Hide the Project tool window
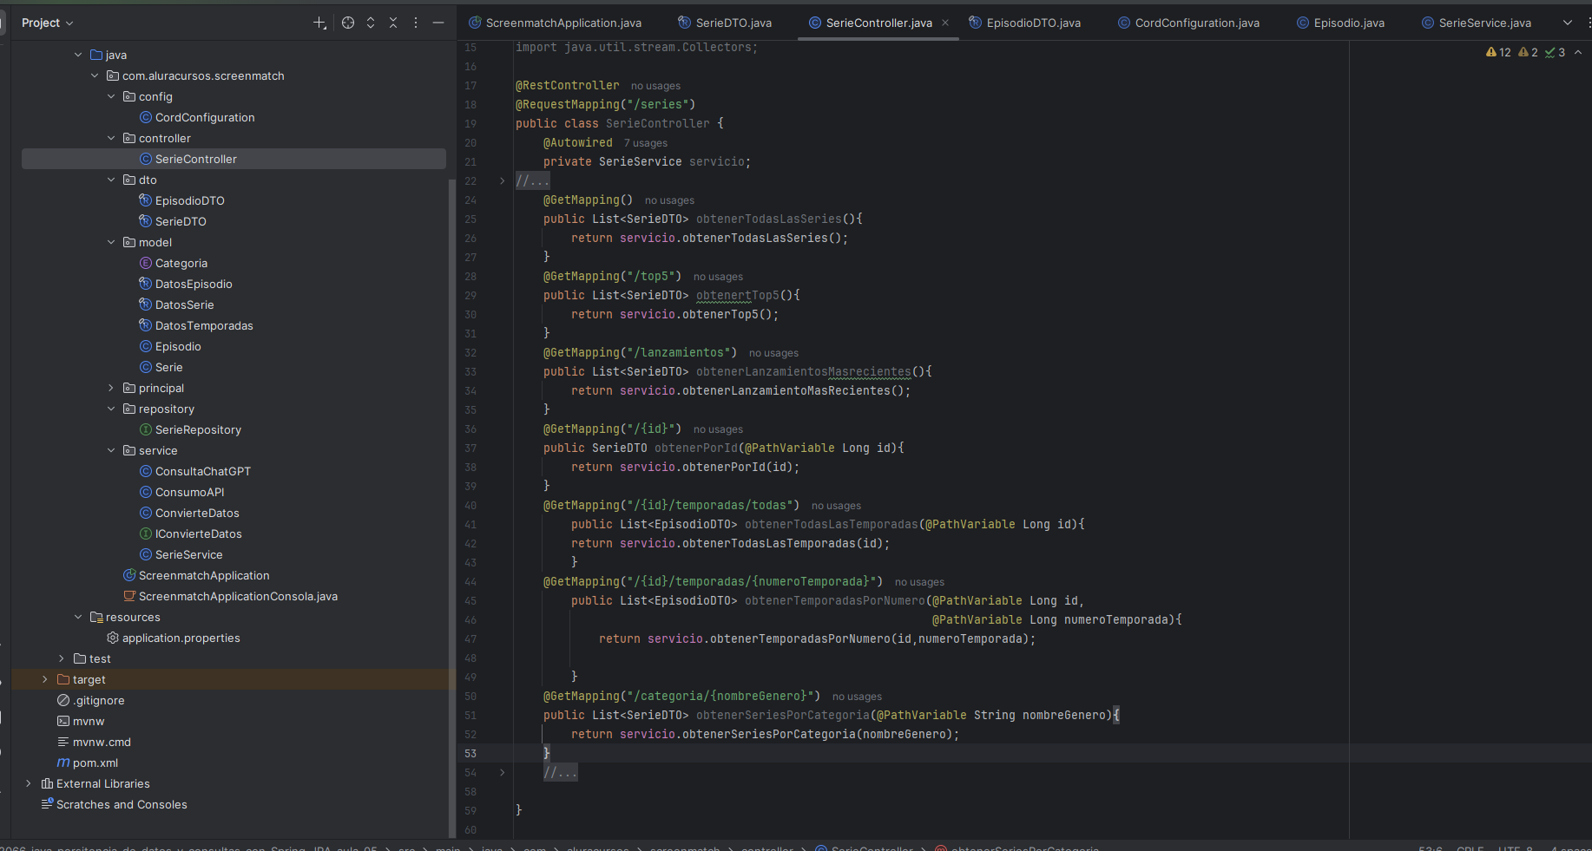This screenshot has width=1592, height=851. pos(438,23)
